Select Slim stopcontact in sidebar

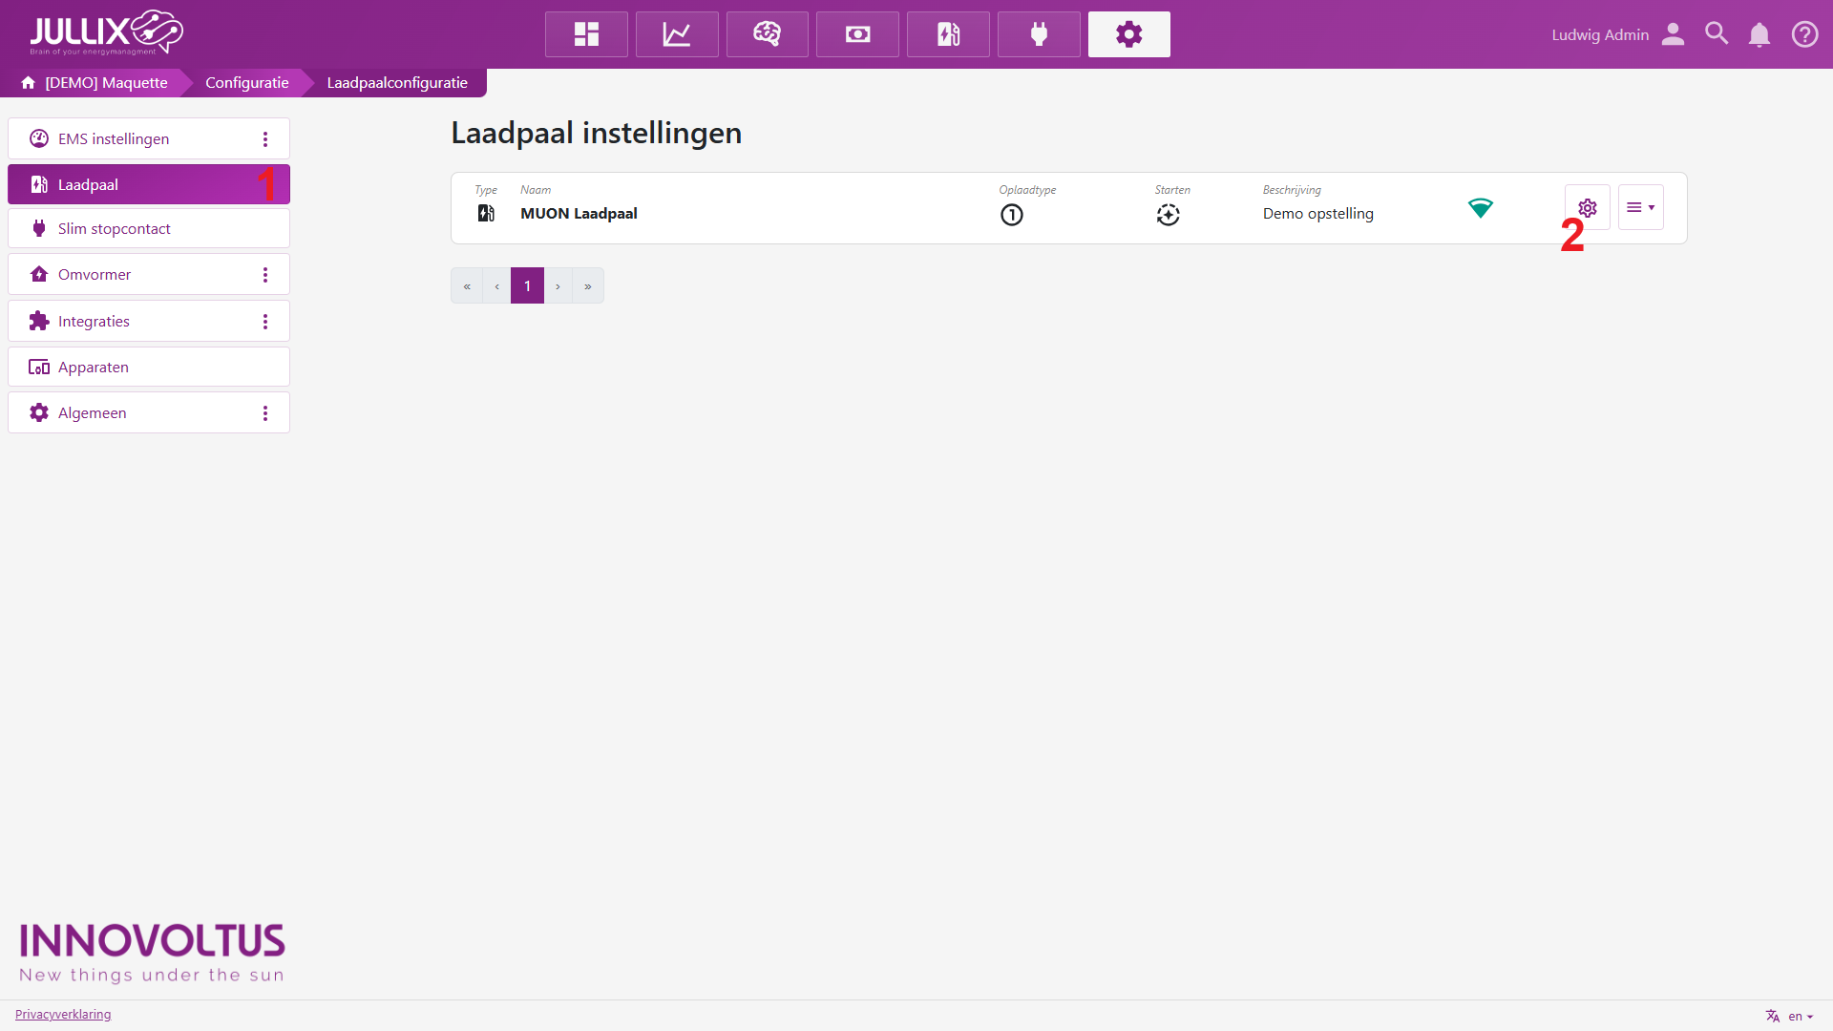(115, 229)
